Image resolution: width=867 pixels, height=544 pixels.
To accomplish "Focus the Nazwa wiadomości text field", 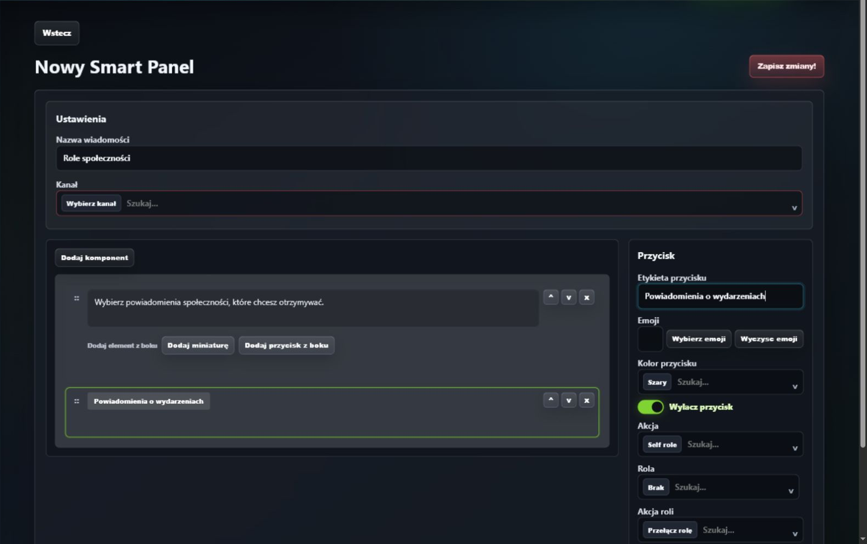I will pos(429,158).
